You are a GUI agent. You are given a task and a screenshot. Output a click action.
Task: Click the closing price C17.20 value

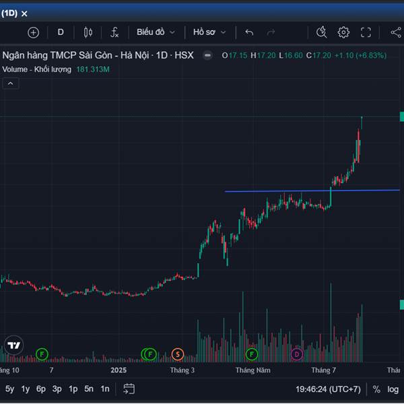point(318,55)
